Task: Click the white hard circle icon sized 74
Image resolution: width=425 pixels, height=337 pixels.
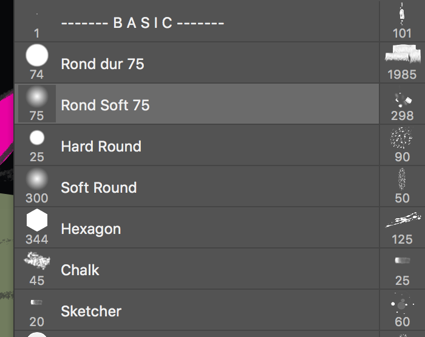Action: pyautogui.click(x=37, y=56)
